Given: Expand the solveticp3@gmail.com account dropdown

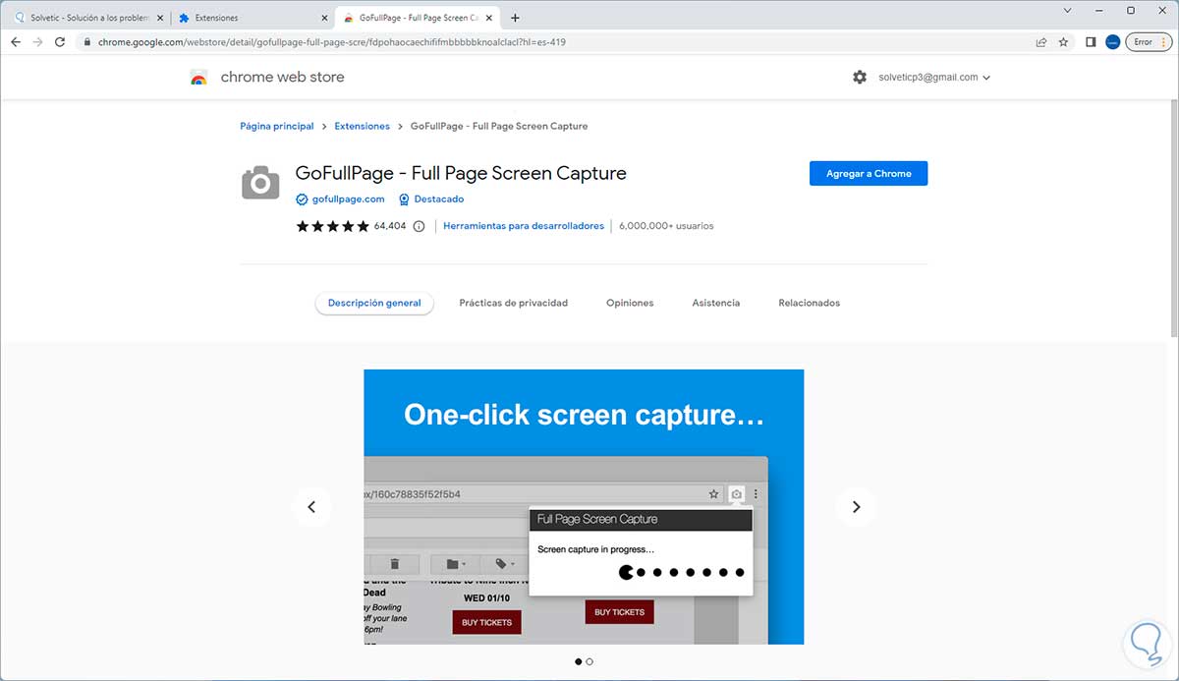Looking at the screenshot, I should 933,77.
